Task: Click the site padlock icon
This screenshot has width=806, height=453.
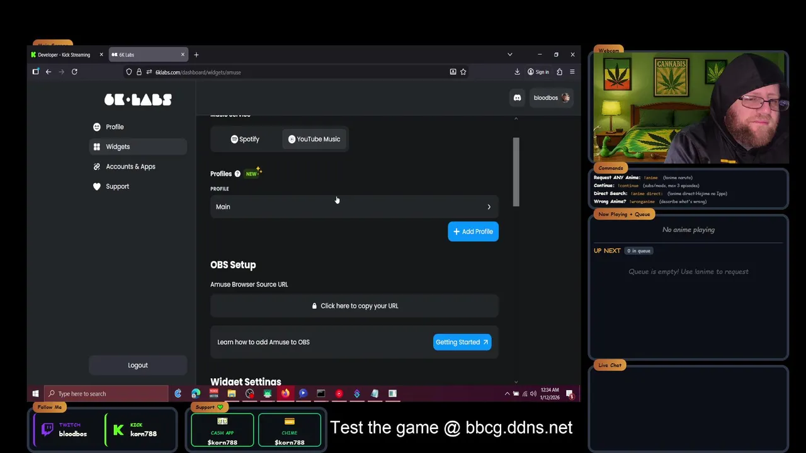Action: coord(139,72)
